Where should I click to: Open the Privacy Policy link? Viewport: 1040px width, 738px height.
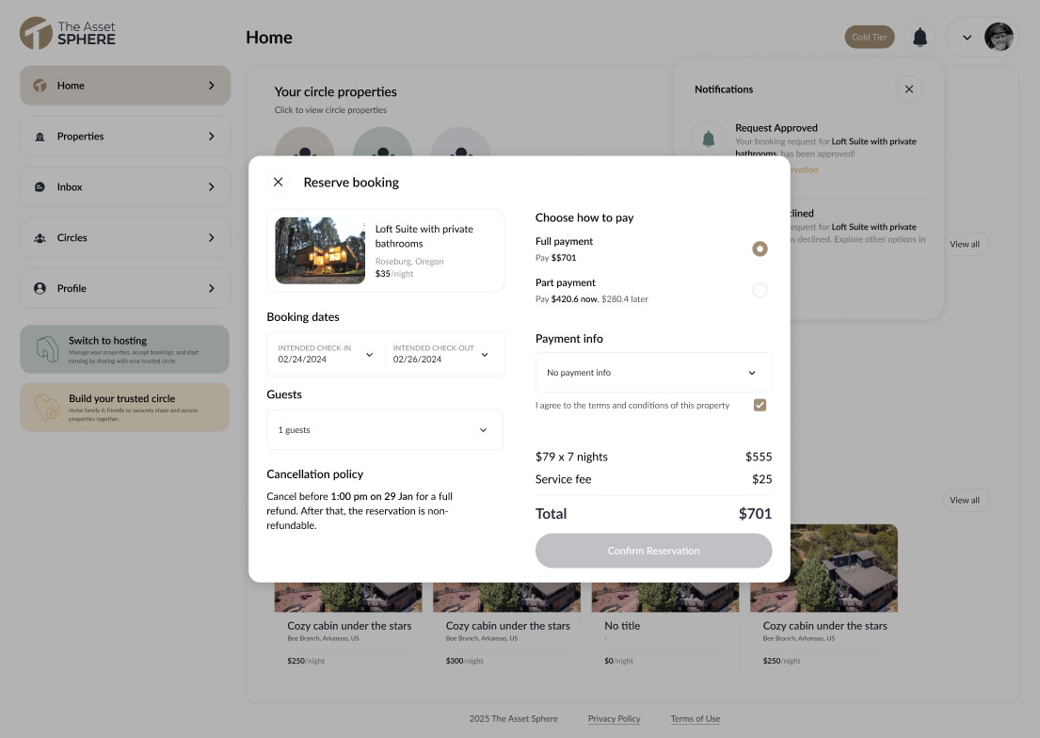coord(614,719)
